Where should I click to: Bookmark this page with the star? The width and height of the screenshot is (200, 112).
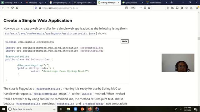click(149, 8)
